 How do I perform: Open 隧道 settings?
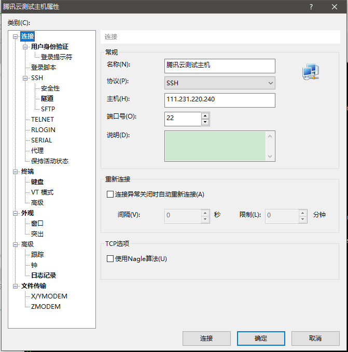click(47, 99)
